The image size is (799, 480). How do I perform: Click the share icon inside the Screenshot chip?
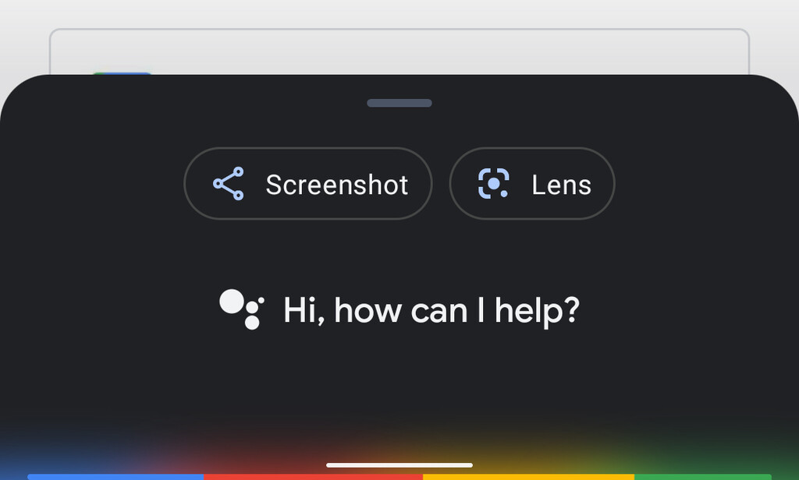(x=227, y=184)
